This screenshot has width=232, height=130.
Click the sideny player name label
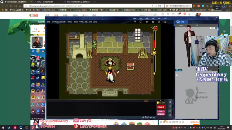tap(181, 25)
